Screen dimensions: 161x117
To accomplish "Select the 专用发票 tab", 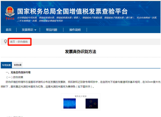I will [6, 65].
